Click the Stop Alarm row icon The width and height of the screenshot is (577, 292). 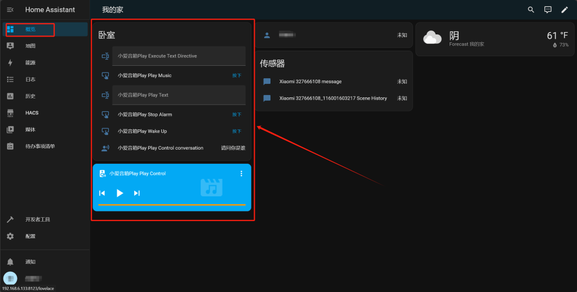[x=105, y=115]
